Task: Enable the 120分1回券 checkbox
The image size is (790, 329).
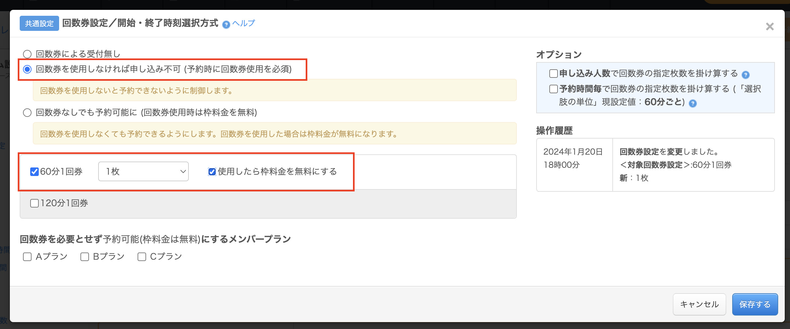Action: (34, 203)
